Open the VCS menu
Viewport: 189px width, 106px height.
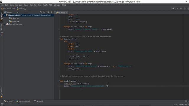(50, 5)
